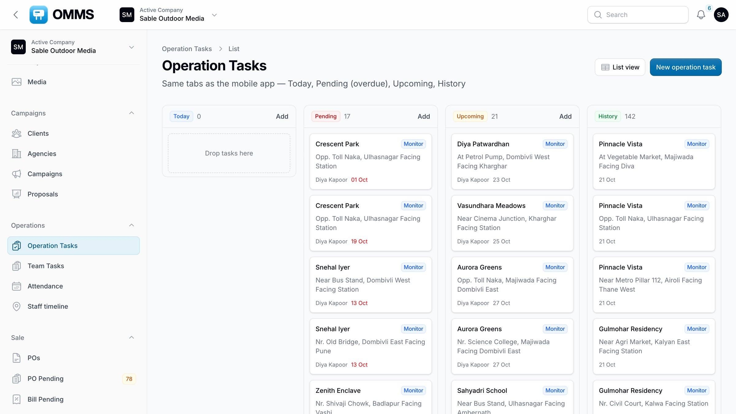This screenshot has height=414, width=736.
Task: Click the OMMS logo icon
Action: pos(38,15)
